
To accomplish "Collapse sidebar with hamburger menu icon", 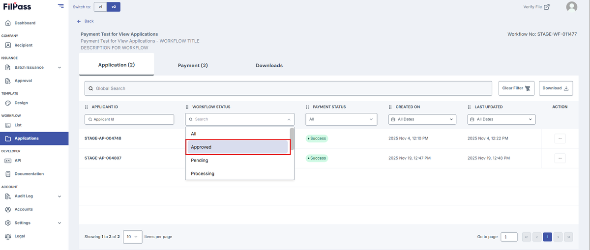I will pyautogui.click(x=60, y=6).
